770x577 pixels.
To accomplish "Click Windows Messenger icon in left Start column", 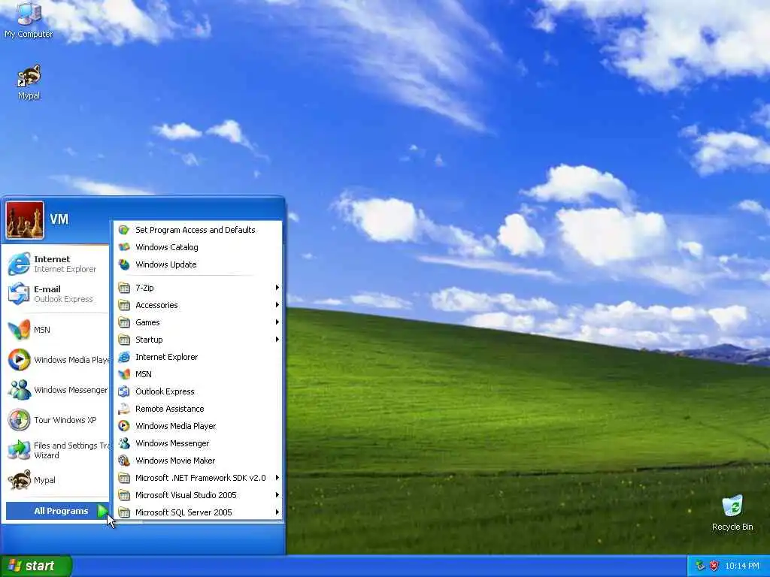I will click(19, 390).
